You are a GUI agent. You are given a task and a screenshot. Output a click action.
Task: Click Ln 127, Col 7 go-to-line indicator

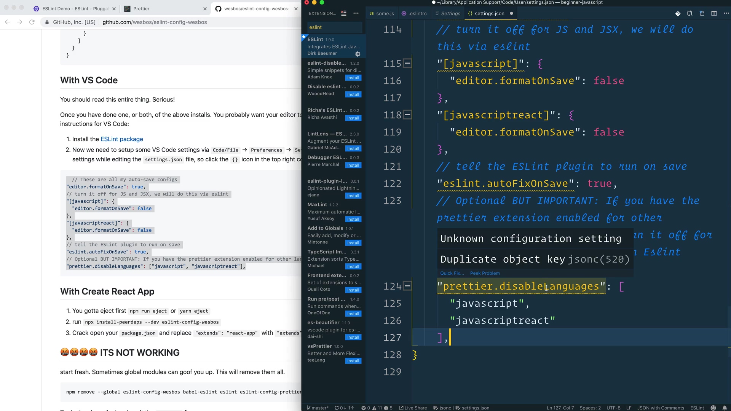(x=560, y=408)
